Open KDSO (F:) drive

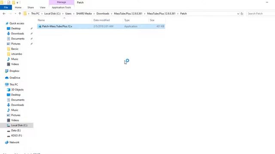[x=16, y=136]
